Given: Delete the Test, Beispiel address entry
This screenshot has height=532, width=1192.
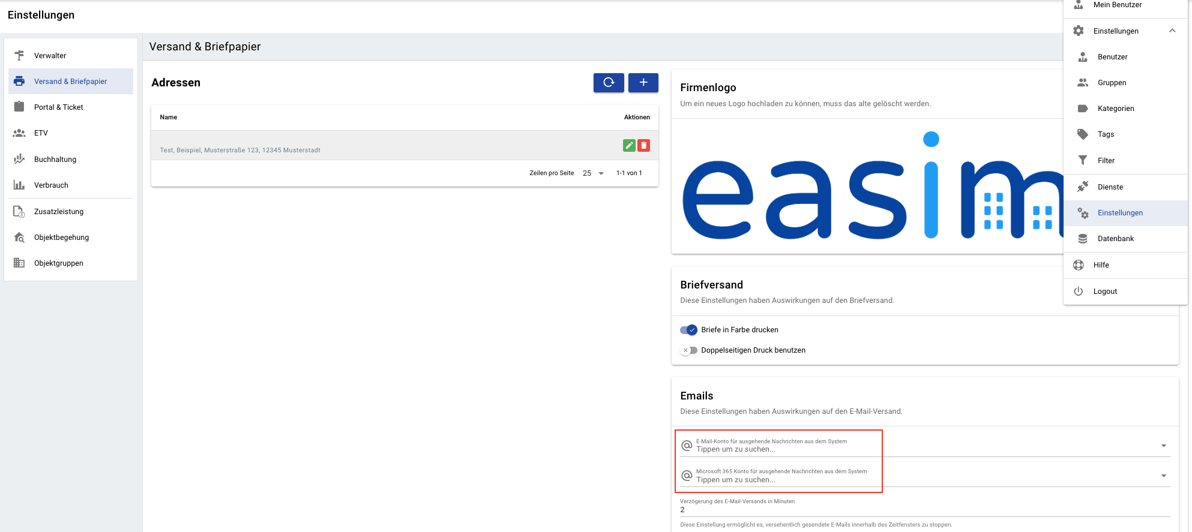Looking at the screenshot, I should [x=644, y=145].
